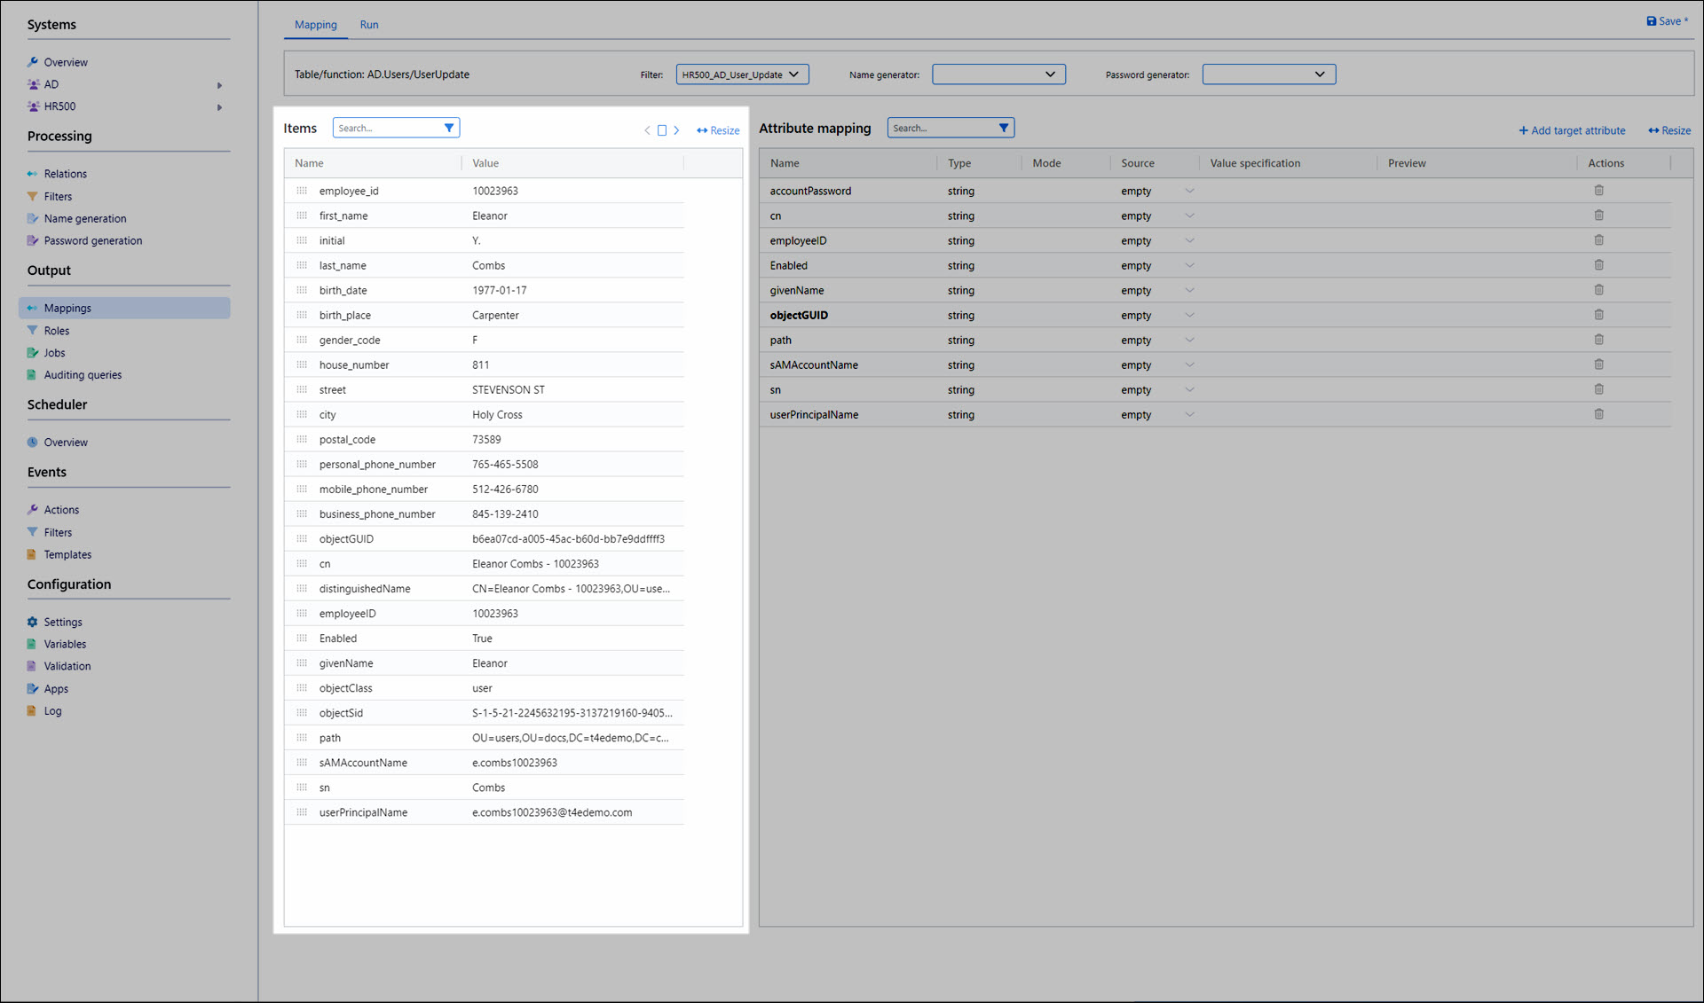Select the Mapping tab

tap(315, 25)
